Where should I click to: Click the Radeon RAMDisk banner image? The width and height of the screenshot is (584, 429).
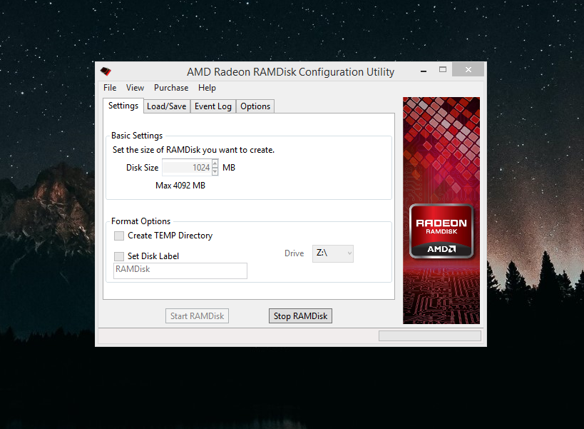[441, 211]
